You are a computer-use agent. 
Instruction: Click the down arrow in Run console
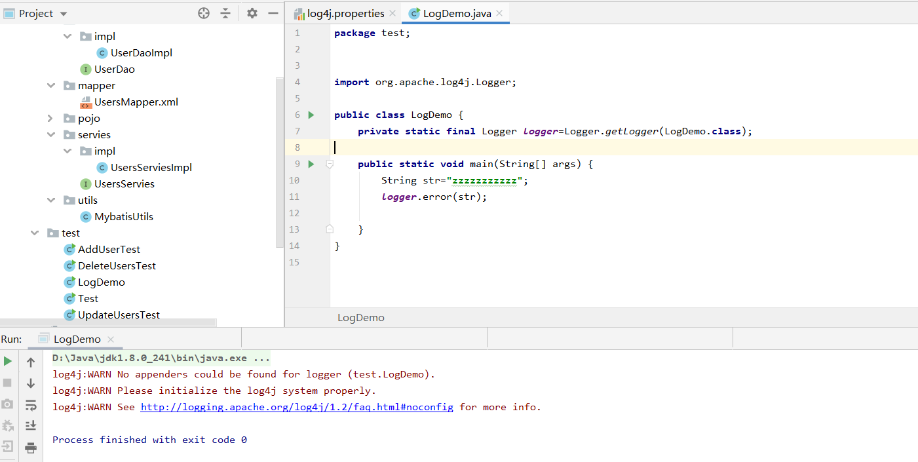point(31,383)
